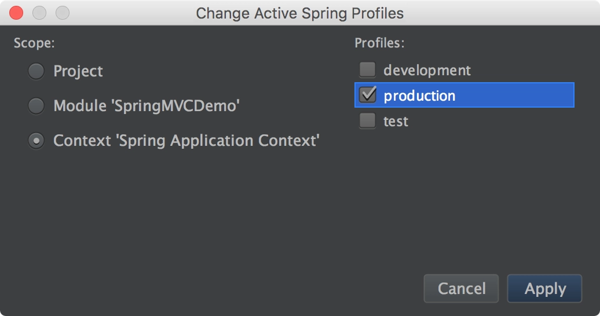
Task: Apply the selected Spring profiles
Action: click(544, 288)
